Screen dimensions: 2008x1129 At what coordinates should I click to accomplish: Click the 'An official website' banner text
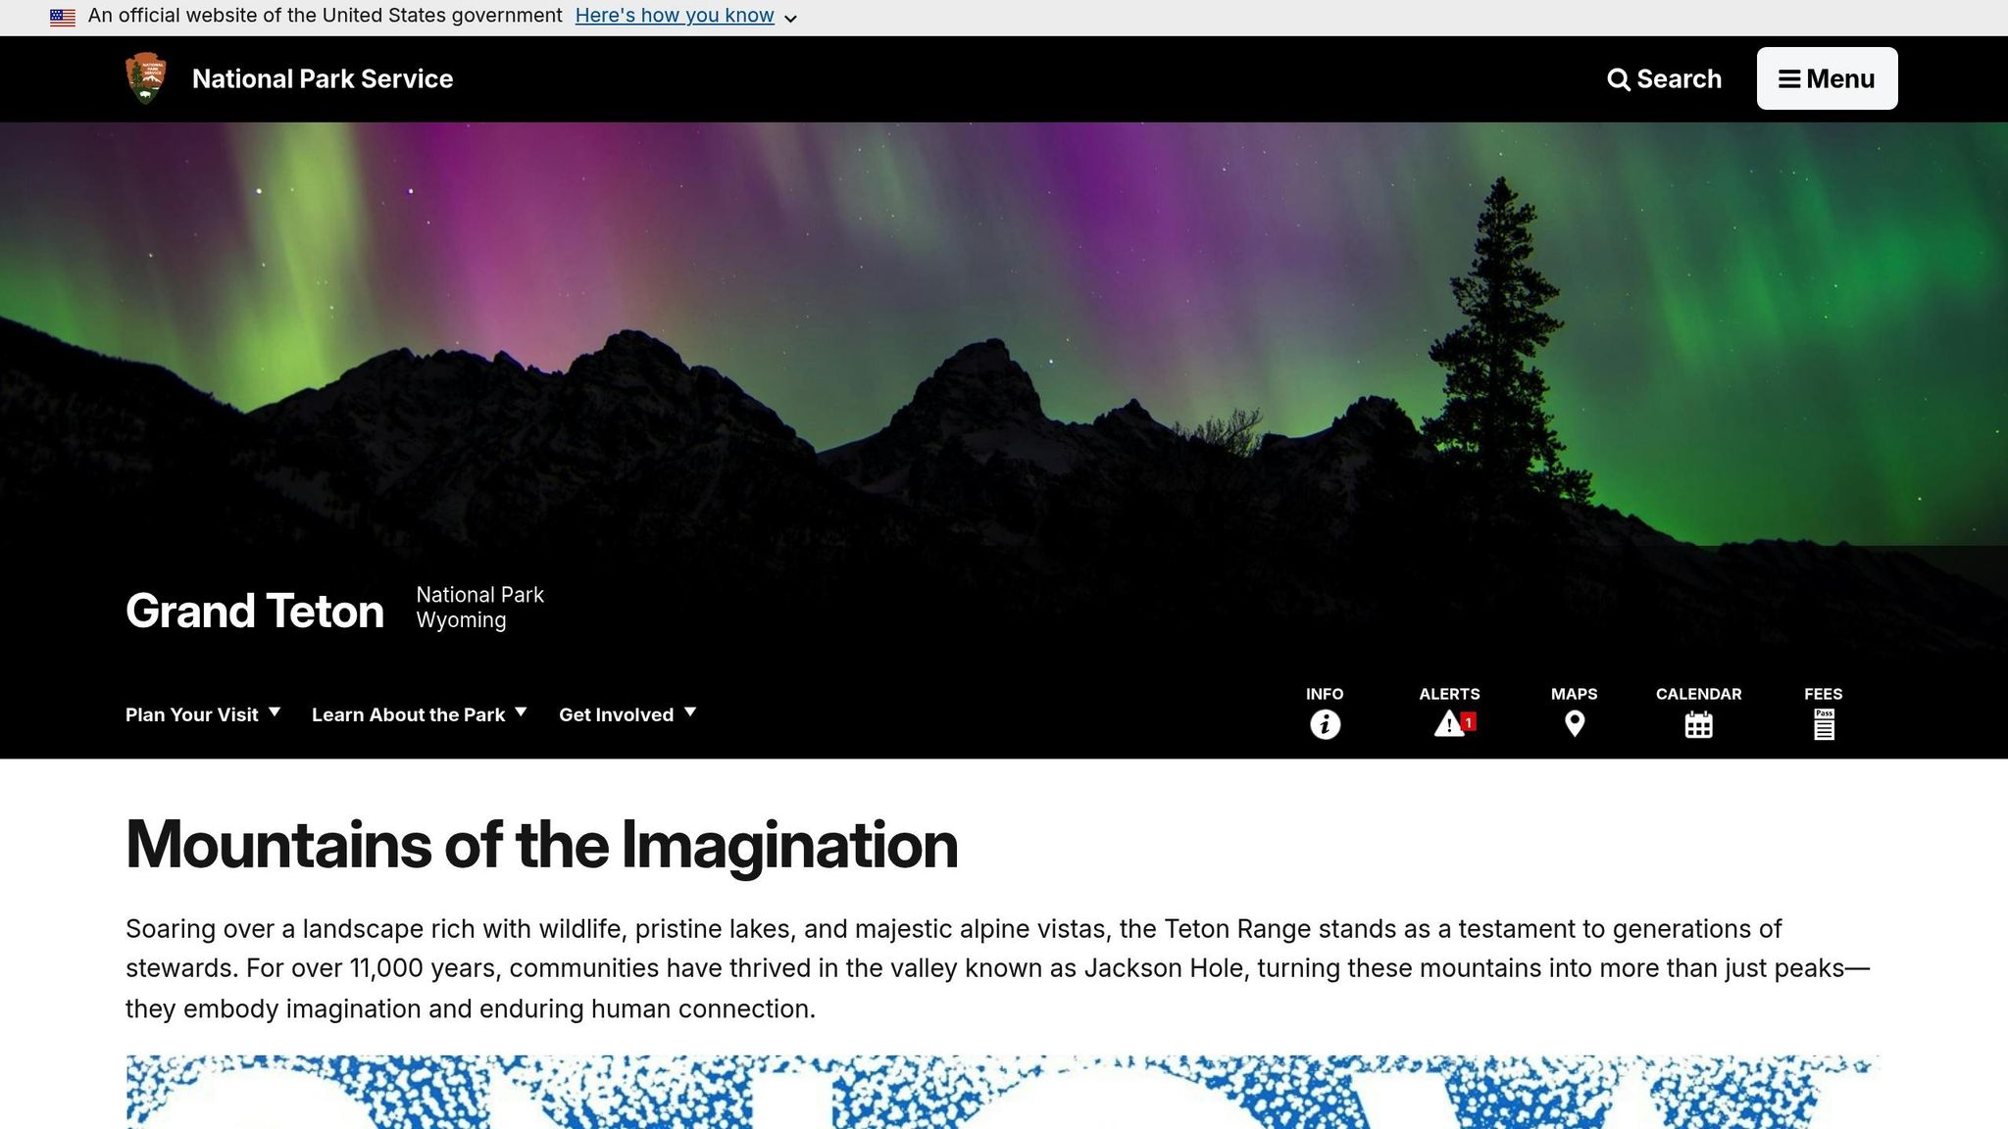click(x=325, y=16)
